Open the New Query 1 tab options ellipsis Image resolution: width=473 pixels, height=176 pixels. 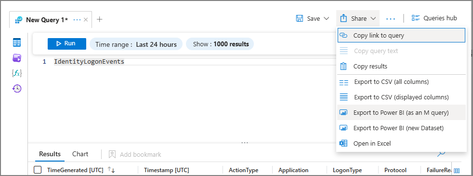77,20
